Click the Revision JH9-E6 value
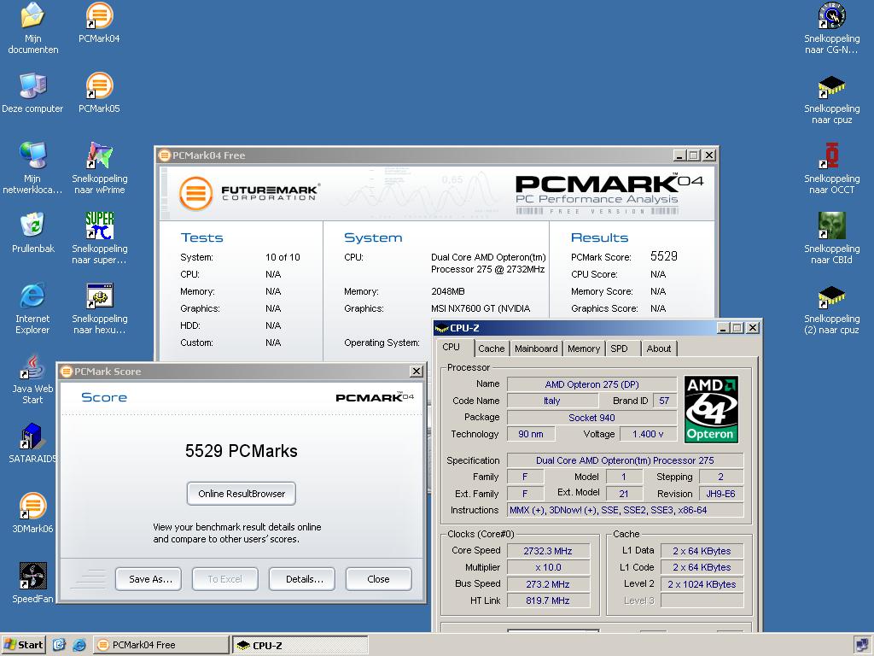Viewport: 874px width, 656px height. (720, 494)
